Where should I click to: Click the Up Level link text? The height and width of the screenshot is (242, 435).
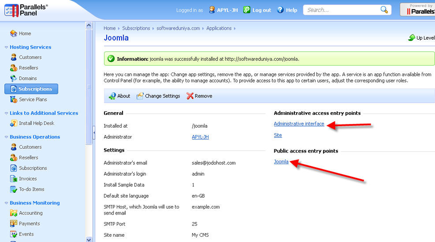pyautogui.click(x=425, y=38)
